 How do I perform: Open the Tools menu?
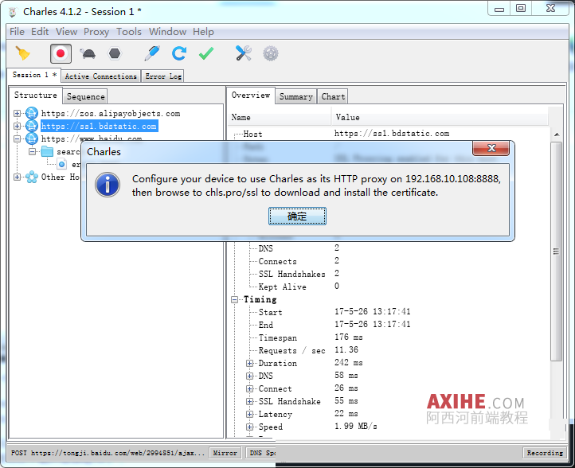click(x=129, y=32)
